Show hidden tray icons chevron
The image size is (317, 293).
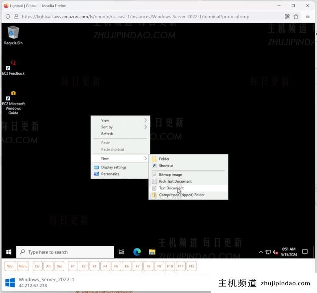click(261, 252)
